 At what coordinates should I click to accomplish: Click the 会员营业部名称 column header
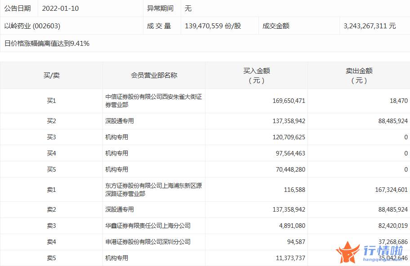(x=154, y=75)
